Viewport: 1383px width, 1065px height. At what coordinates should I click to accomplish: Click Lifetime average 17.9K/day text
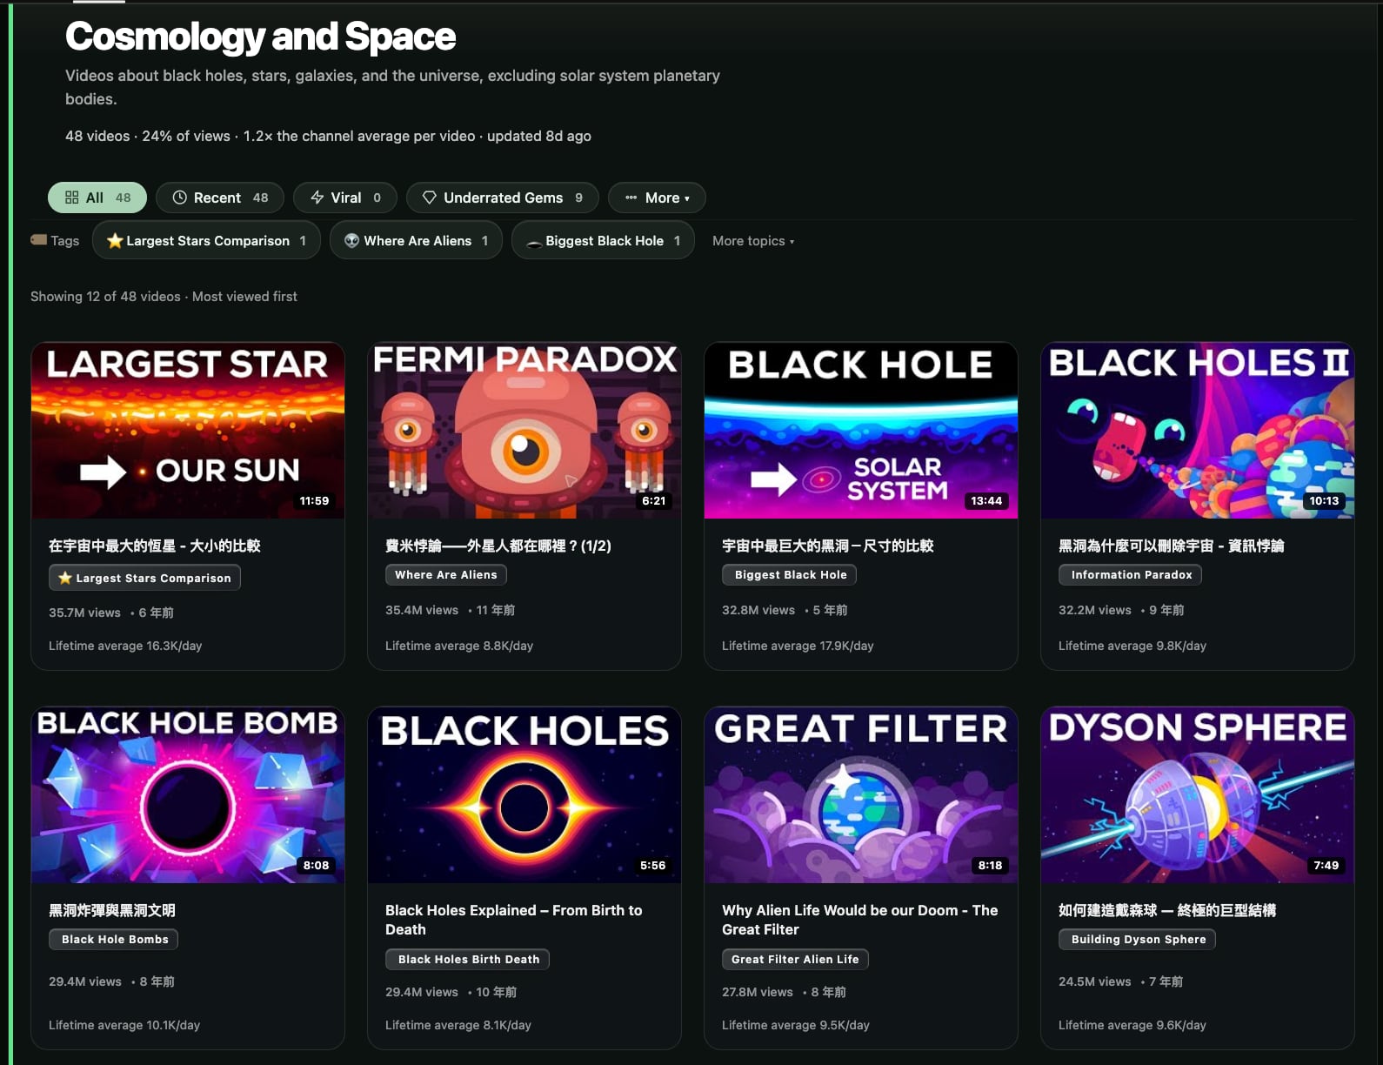click(798, 646)
